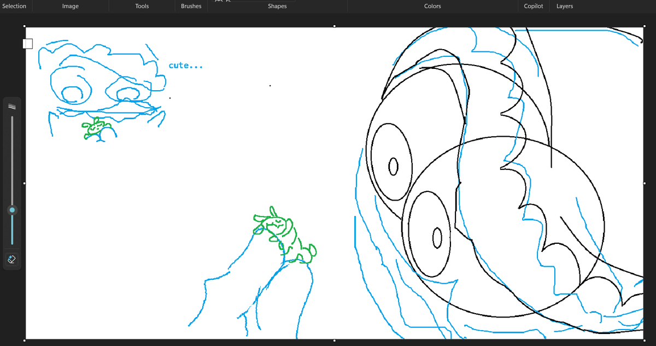Click the stroke thickness icon above the slider
Image resolution: width=656 pixels, height=346 pixels.
point(12,107)
